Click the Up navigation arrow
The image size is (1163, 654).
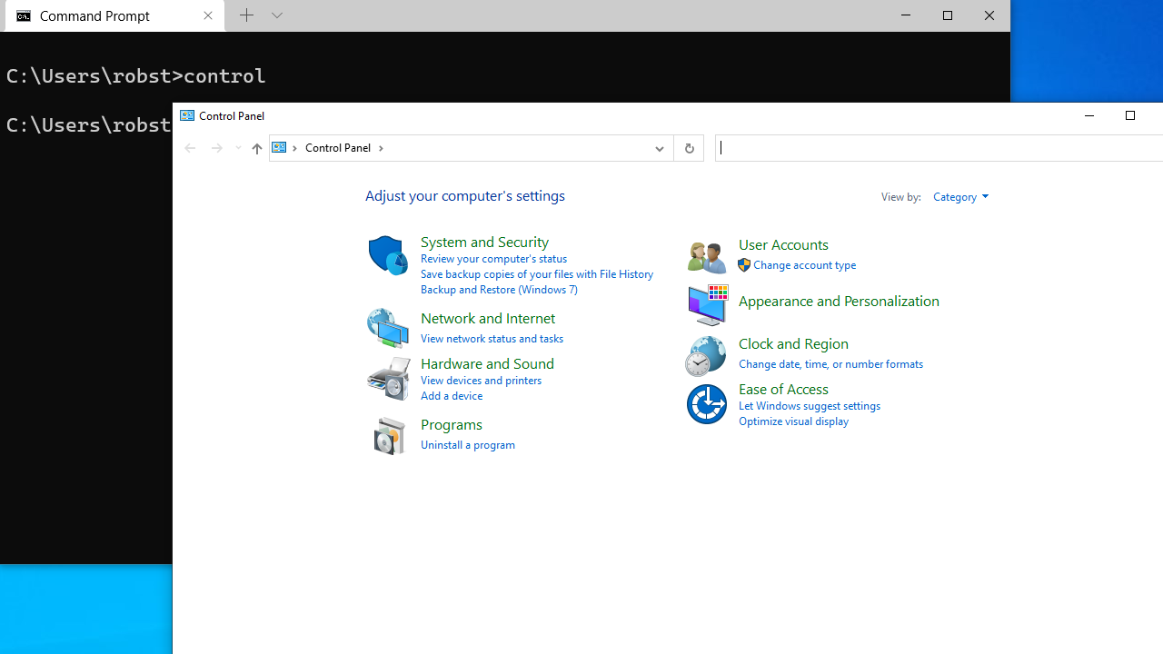256,148
